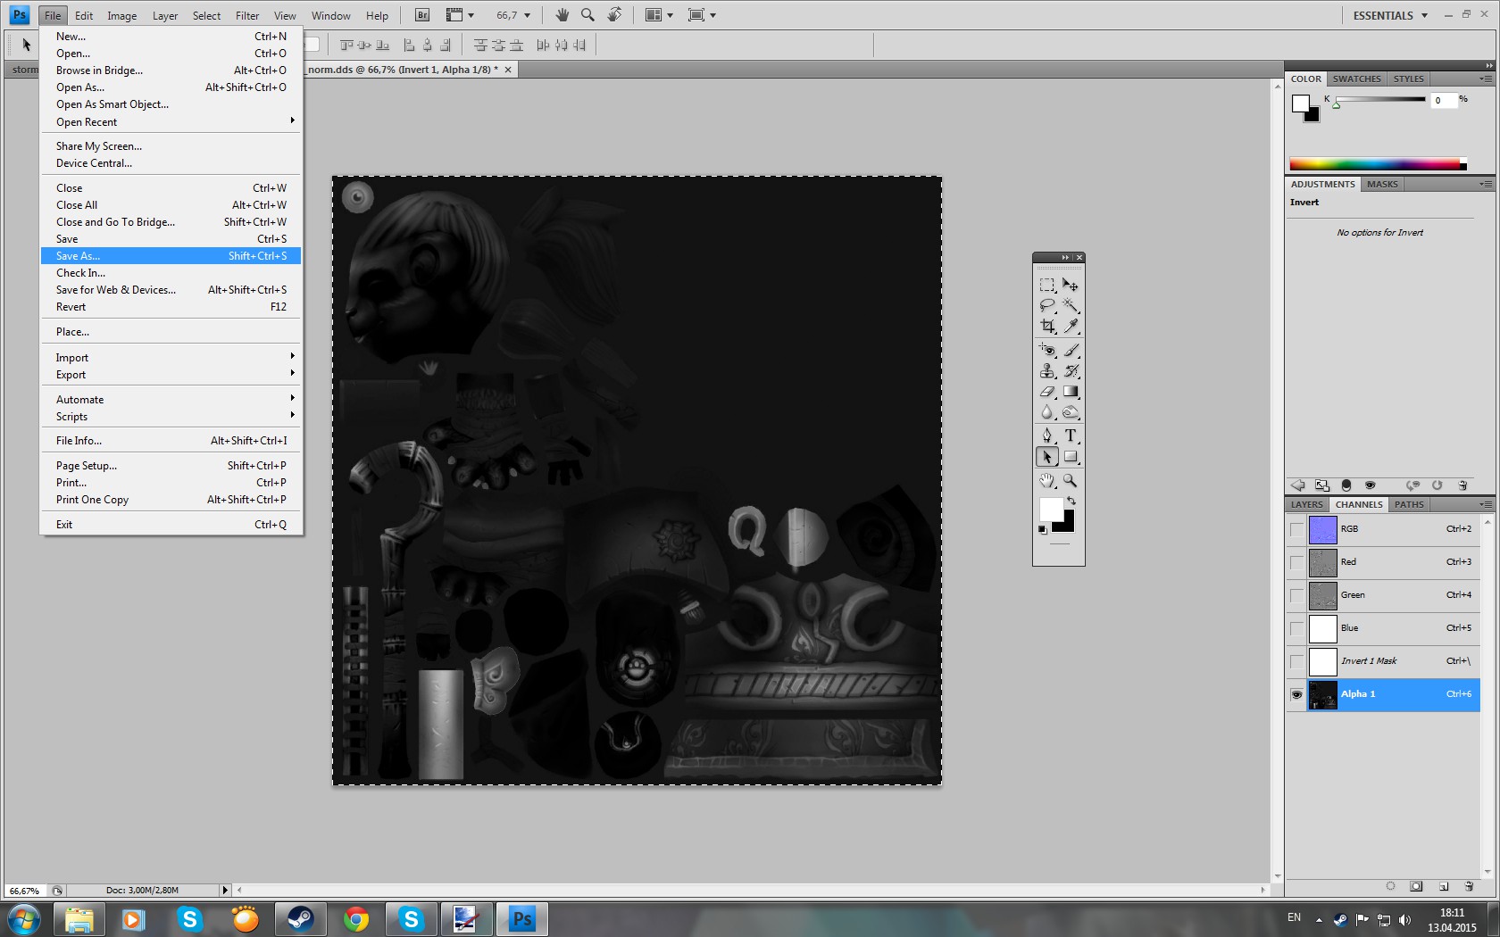The height and width of the screenshot is (937, 1500).
Task: Switch to the Paths tab
Action: (x=1409, y=504)
